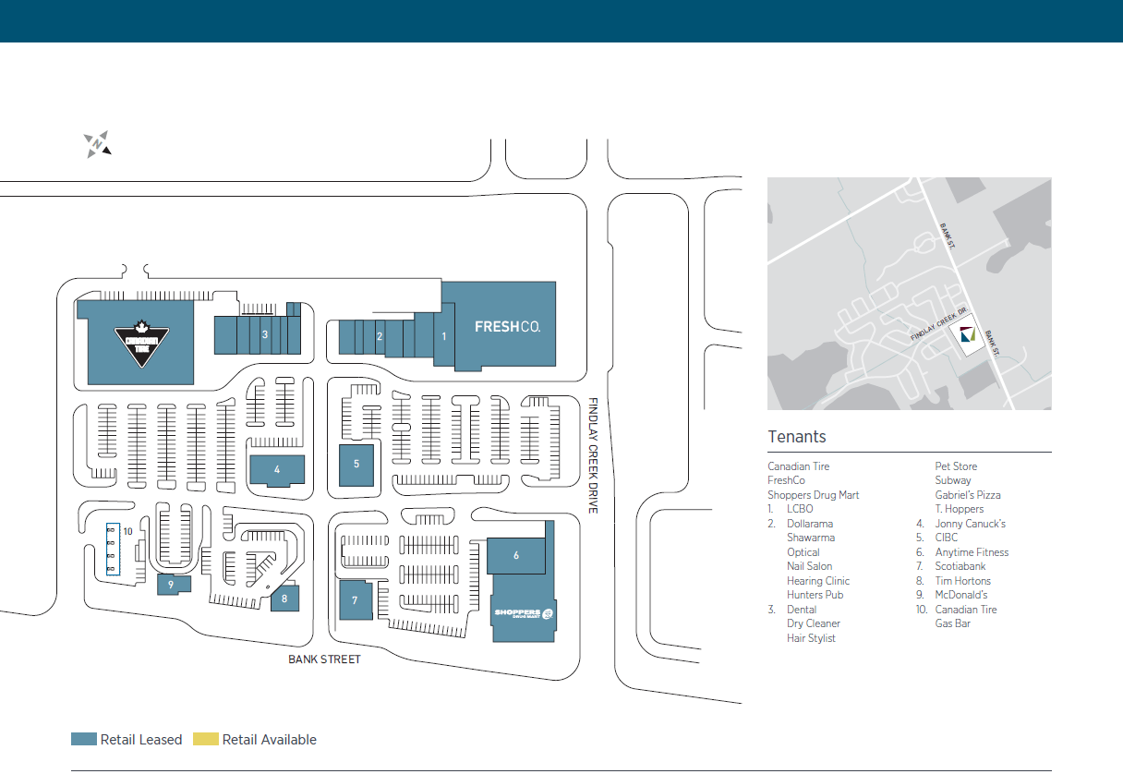This screenshot has width=1123, height=774.
Task: Click Dollarama in the tenants list
Action: (x=809, y=524)
